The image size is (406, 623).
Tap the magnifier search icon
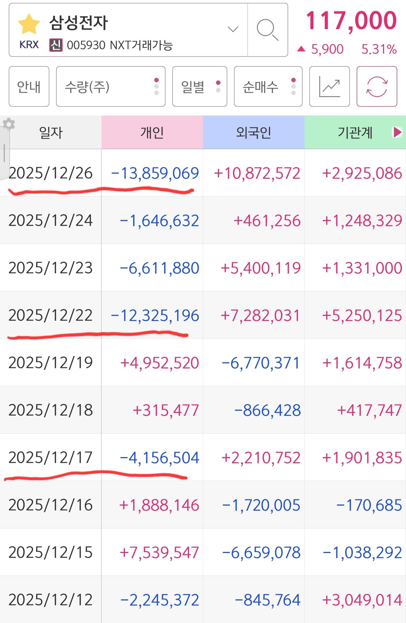pyautogui.click(x=267, y=30)
